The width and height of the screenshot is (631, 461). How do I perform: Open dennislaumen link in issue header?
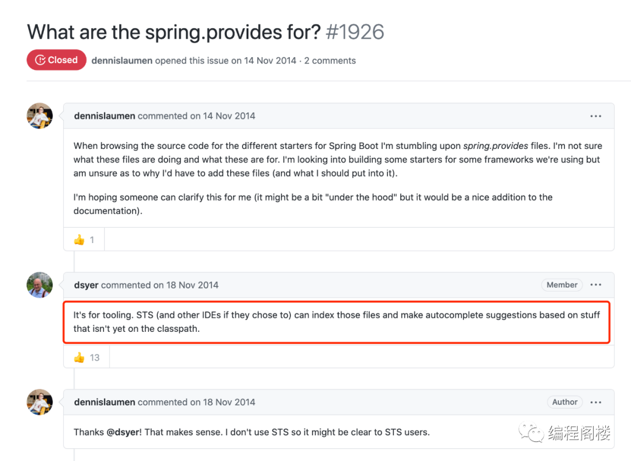[121, 61]
